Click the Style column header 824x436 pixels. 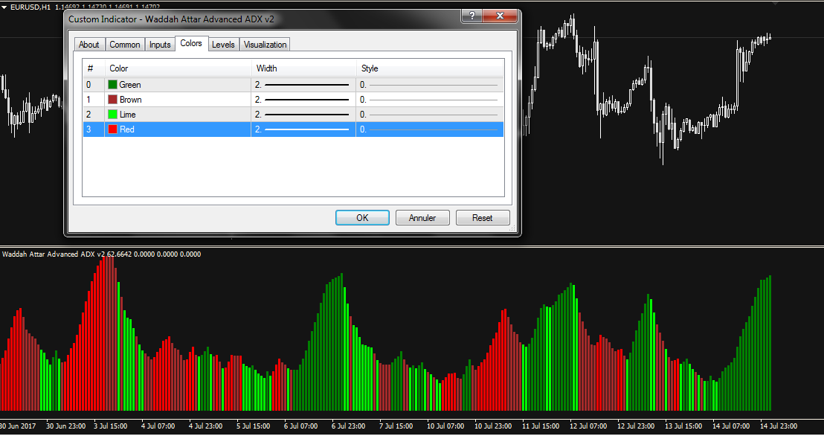[430, 68]
